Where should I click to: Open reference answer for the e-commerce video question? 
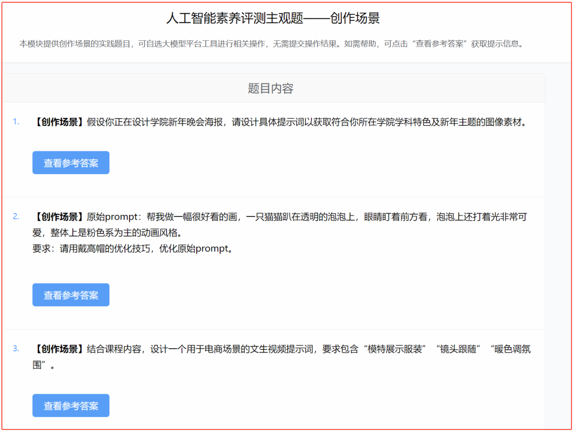pyautogui.click(x=71, y=405)
